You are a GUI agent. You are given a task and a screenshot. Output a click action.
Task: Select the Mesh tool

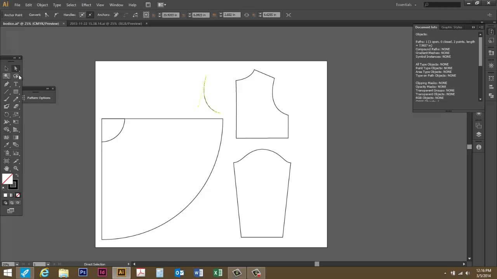point(7,137)
